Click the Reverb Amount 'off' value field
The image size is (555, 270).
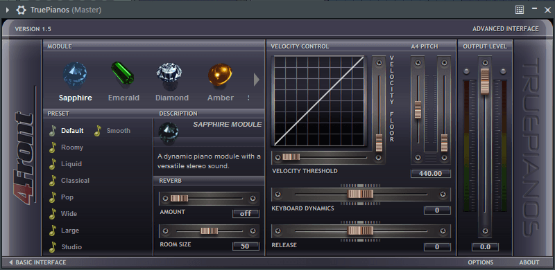[246, 213]
